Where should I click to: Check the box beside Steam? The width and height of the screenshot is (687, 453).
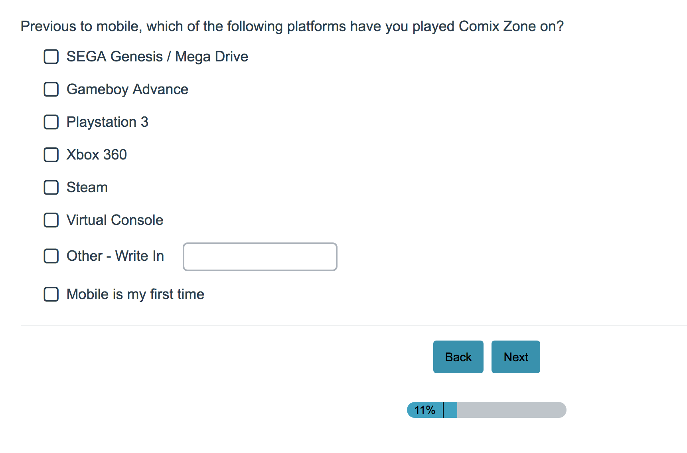tap(51, 187)
